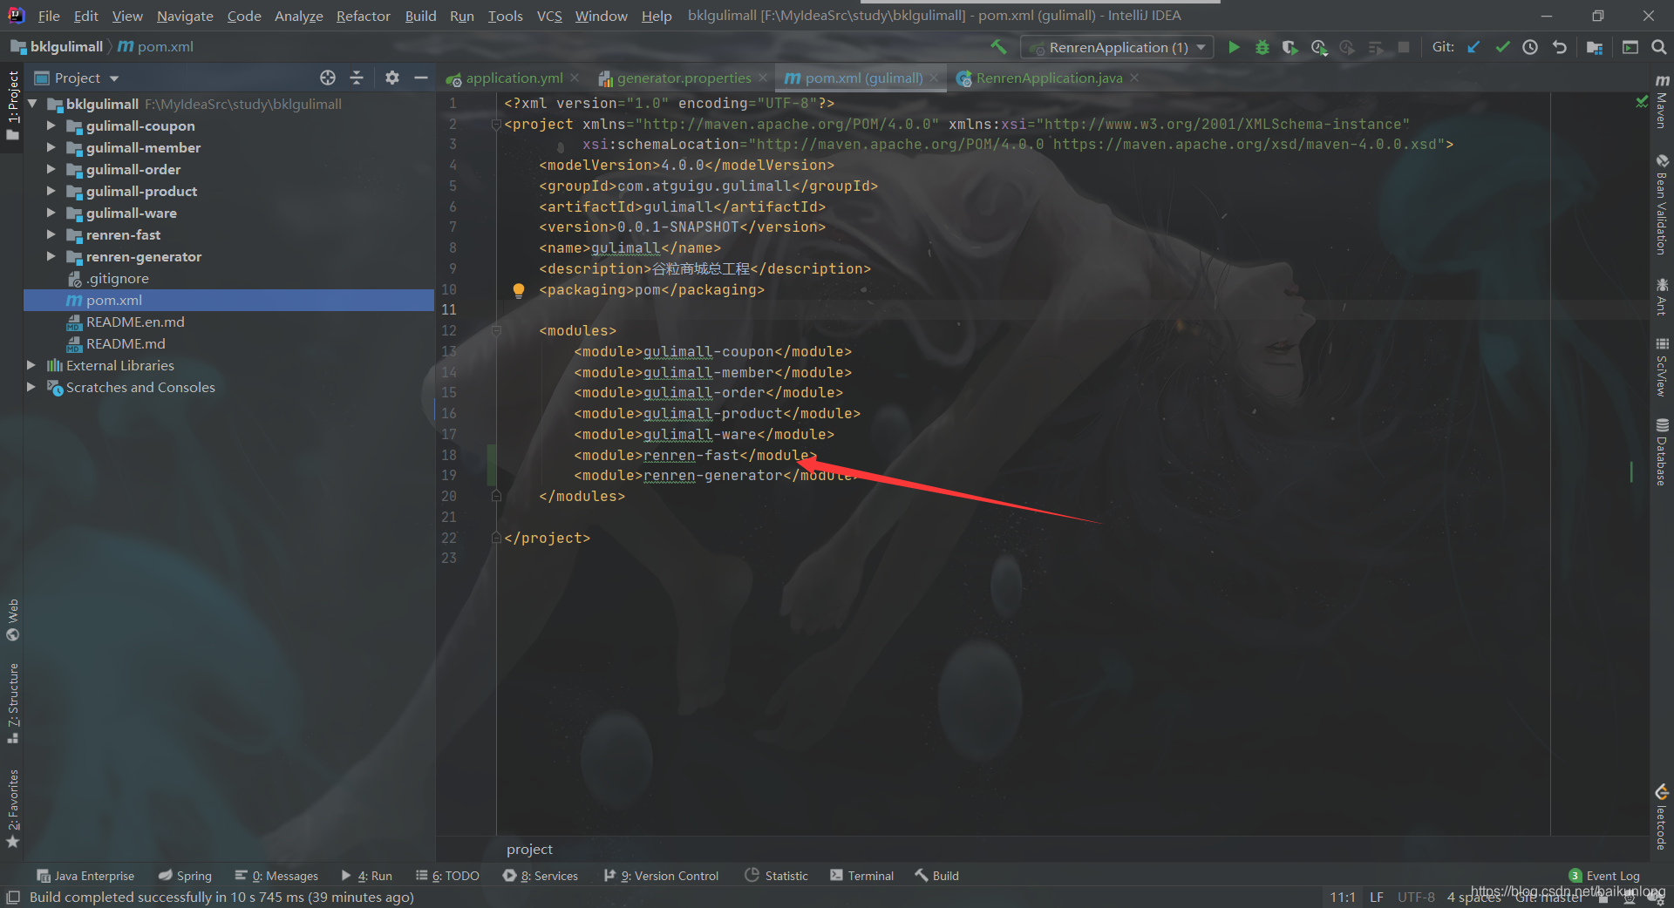The image size is (1674, 908).
Task: Click the Profiler run icon
Action: coord(1319,47)
